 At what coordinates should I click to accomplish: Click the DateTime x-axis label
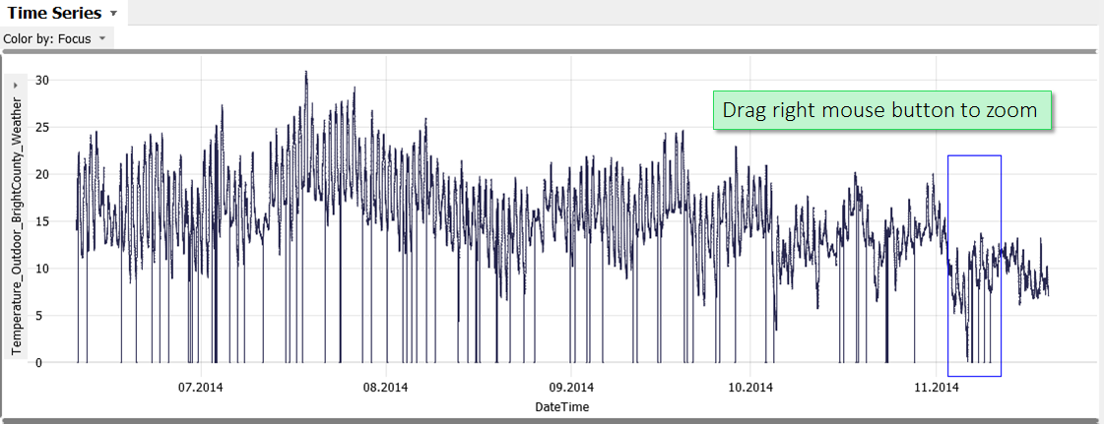tap(561, 406)
